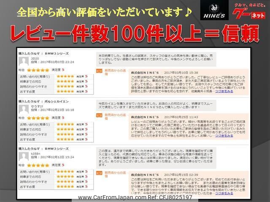
Task: Select the avatar beside k358n
Action: (x=24, y=155)
